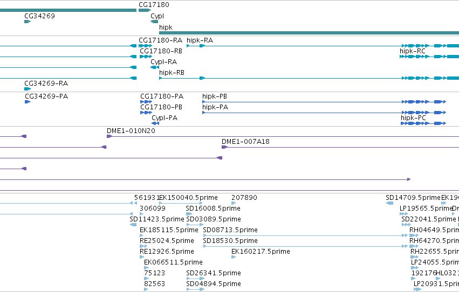459x292 pixels.
Task: Click the long hipk gene bar
Action: tap(309, 33)
